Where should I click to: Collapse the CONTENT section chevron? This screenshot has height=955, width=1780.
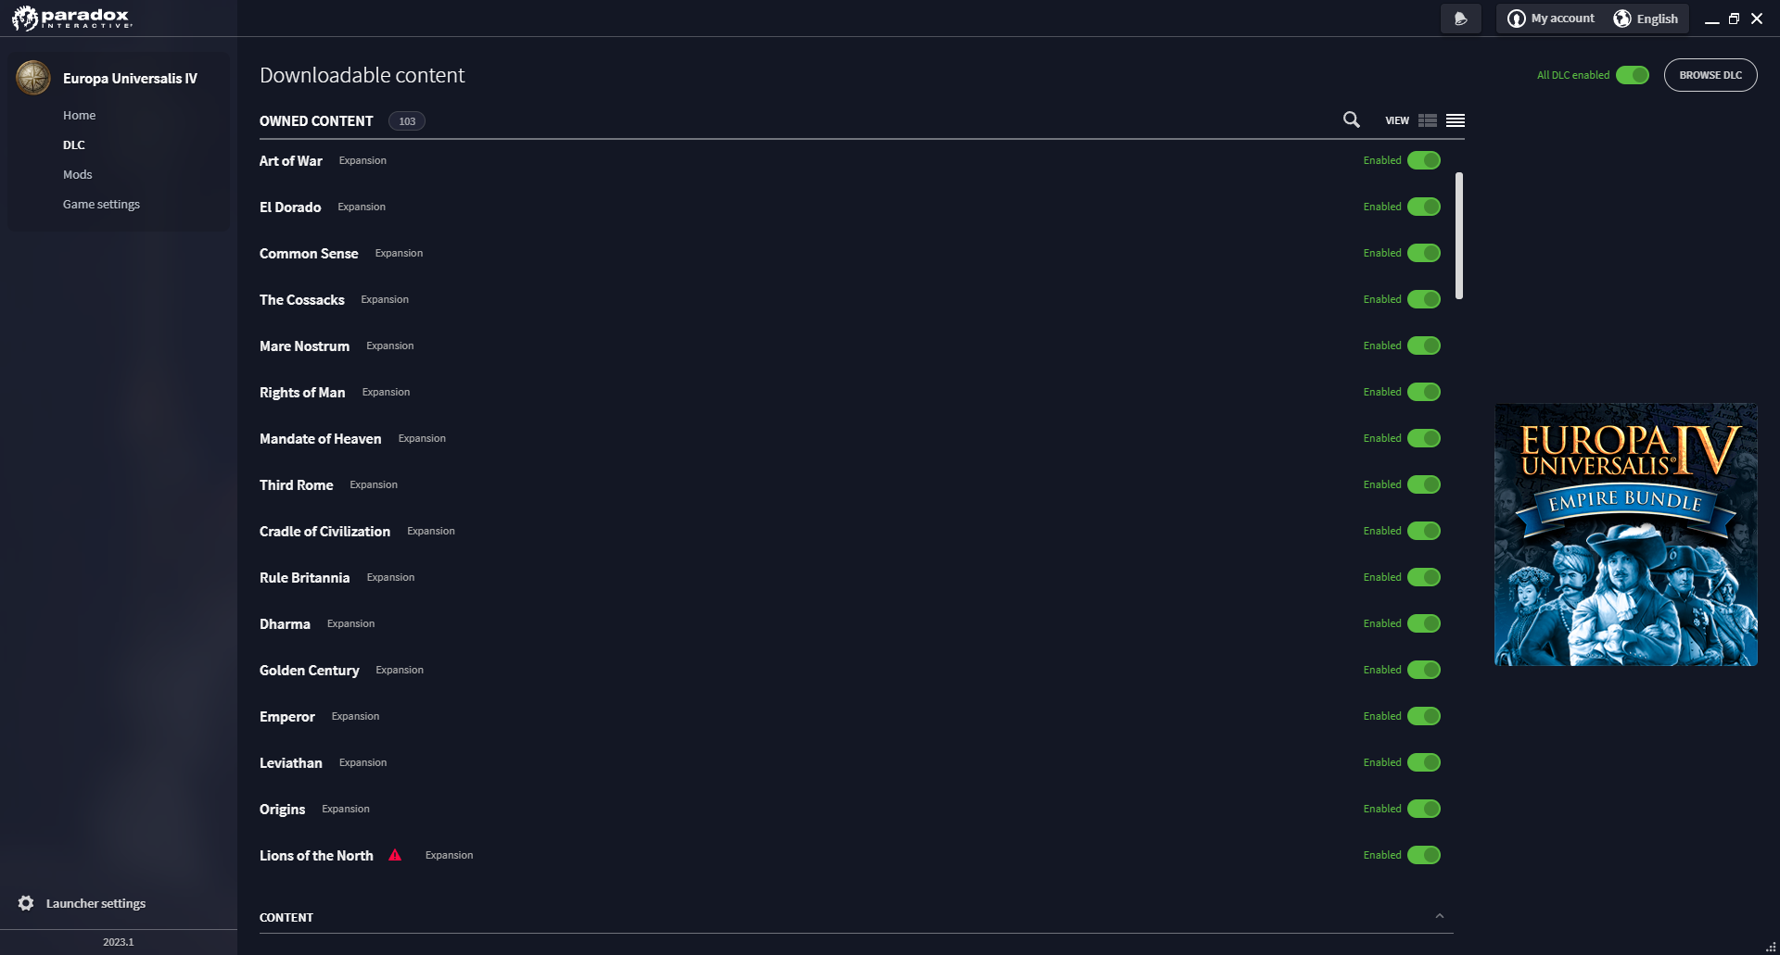click(1440, 916)
